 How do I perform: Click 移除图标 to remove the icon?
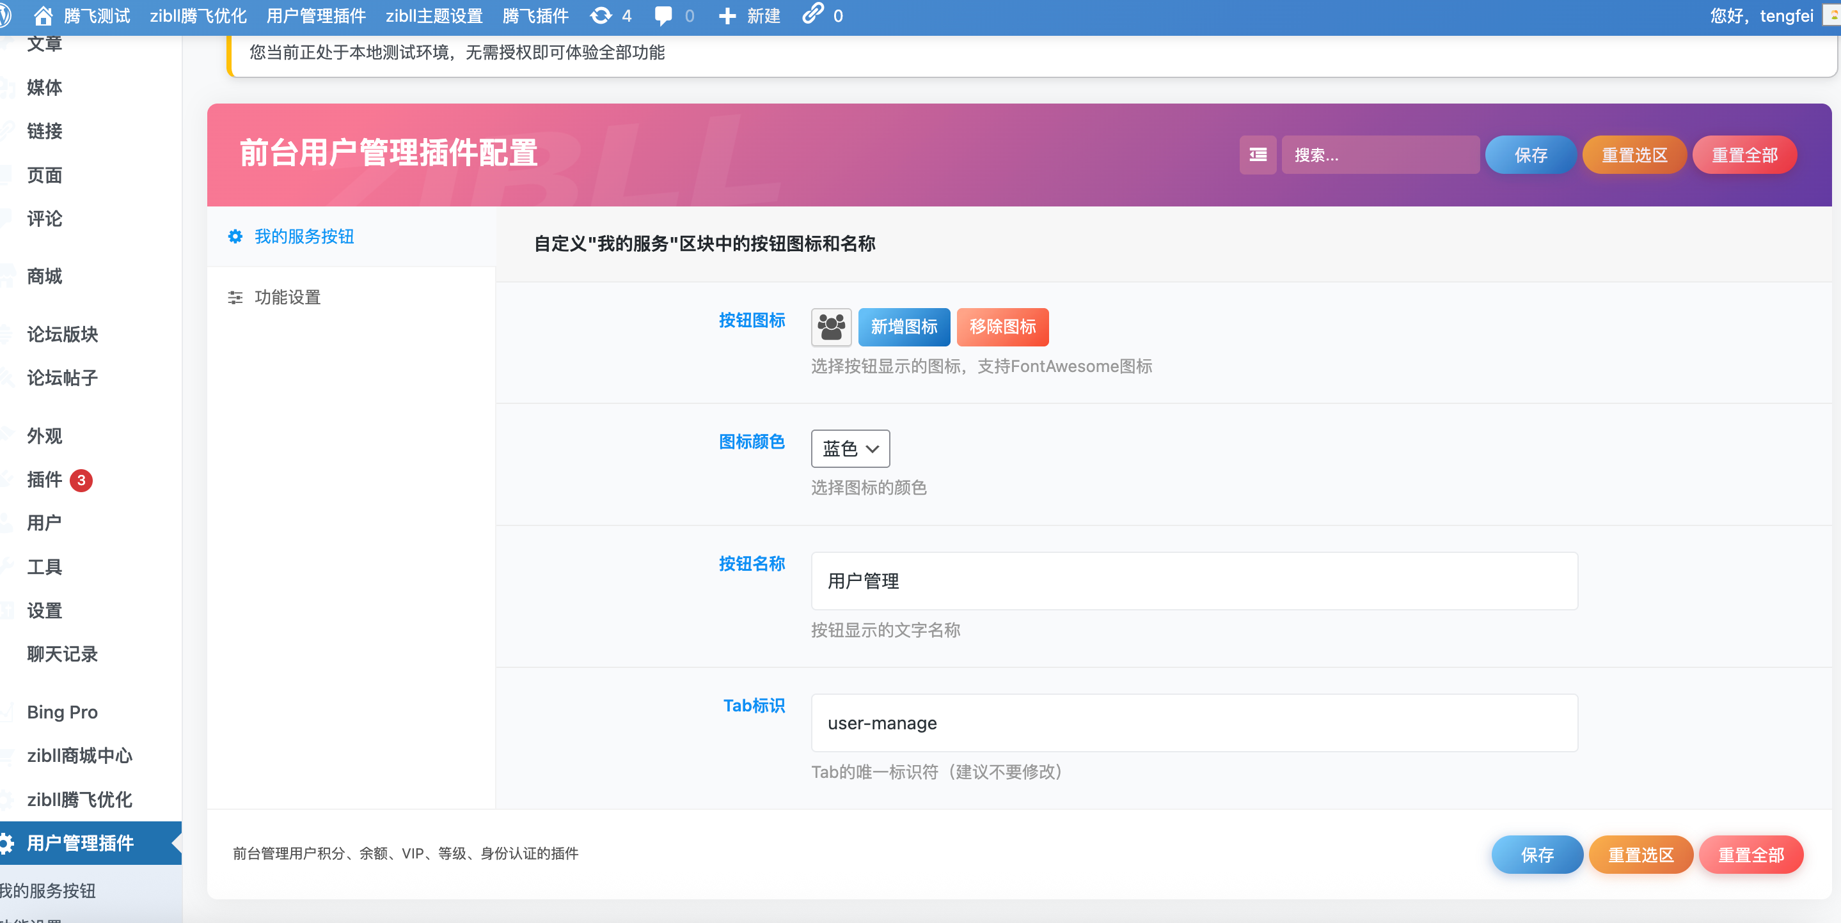point(1002,327)
